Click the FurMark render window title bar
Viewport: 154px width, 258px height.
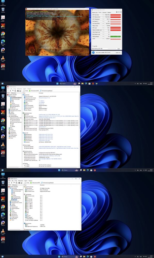[57, 9]
